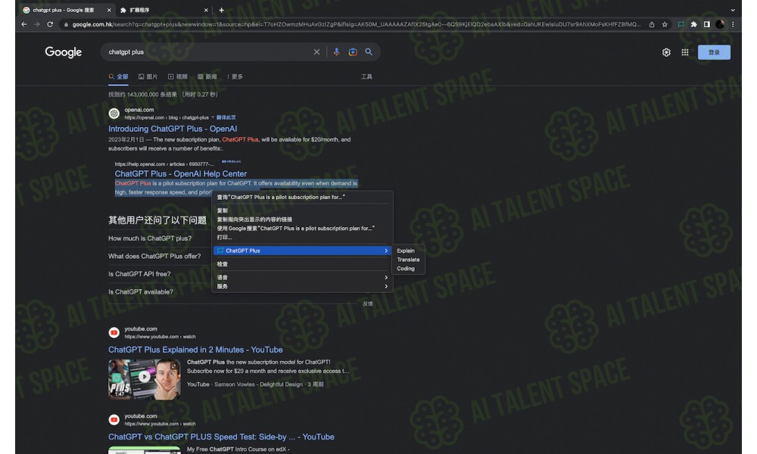Open the Google apps grid

(684, 52)
